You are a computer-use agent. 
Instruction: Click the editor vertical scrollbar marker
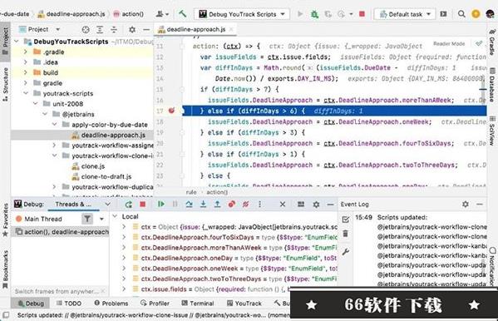483,89
